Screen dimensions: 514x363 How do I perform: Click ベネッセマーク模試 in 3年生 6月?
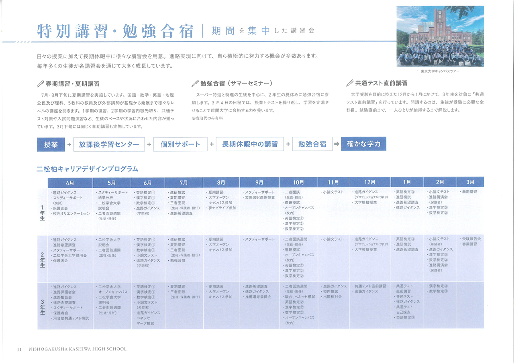point(146,320)
